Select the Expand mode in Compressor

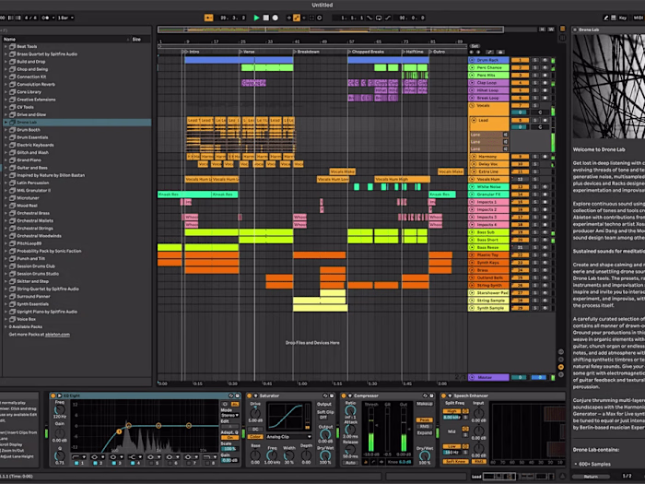[424, 433]
